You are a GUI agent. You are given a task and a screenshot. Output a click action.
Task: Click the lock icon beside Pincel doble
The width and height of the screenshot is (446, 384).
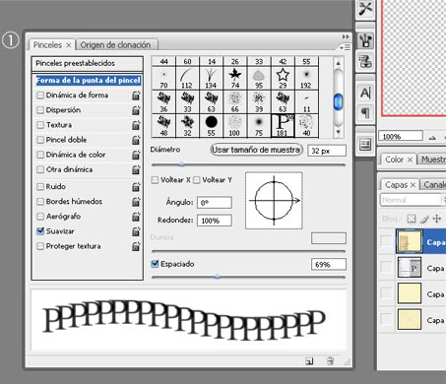(136, 140)
